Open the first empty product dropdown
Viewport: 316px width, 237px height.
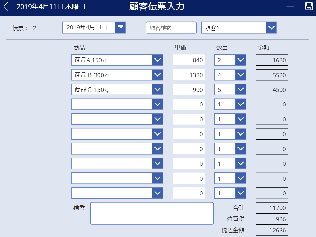click(x=158, y=104)
